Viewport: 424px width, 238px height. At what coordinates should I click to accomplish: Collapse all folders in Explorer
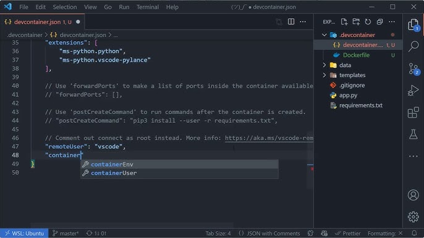[379, 22]
